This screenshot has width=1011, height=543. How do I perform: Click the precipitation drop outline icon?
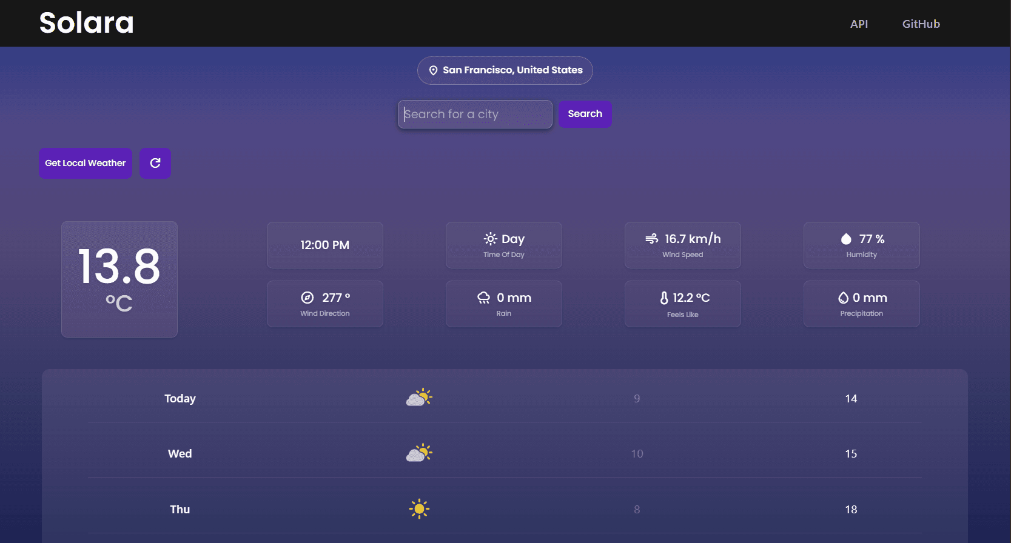click(x=843, y=298)
